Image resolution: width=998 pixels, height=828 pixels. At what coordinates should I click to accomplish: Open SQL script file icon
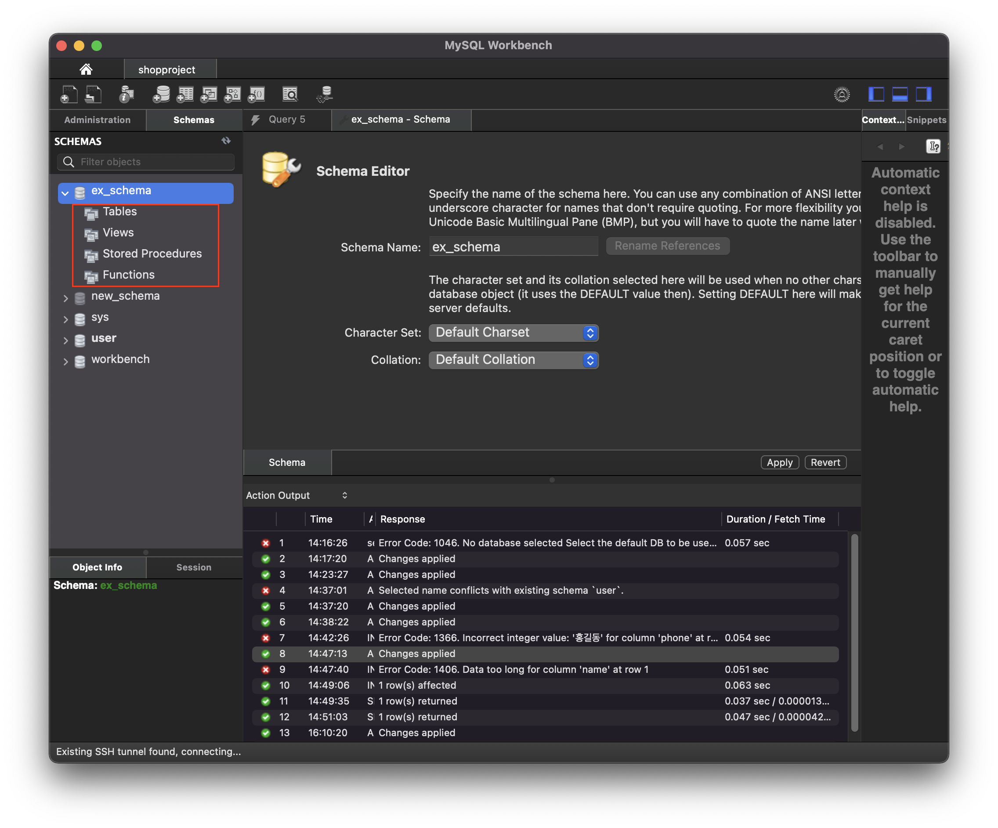point(93,94)
